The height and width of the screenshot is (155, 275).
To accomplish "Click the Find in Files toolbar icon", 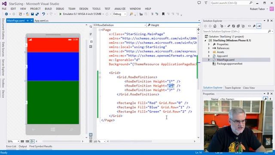I will pyautogui.click(x=131, y=14).
